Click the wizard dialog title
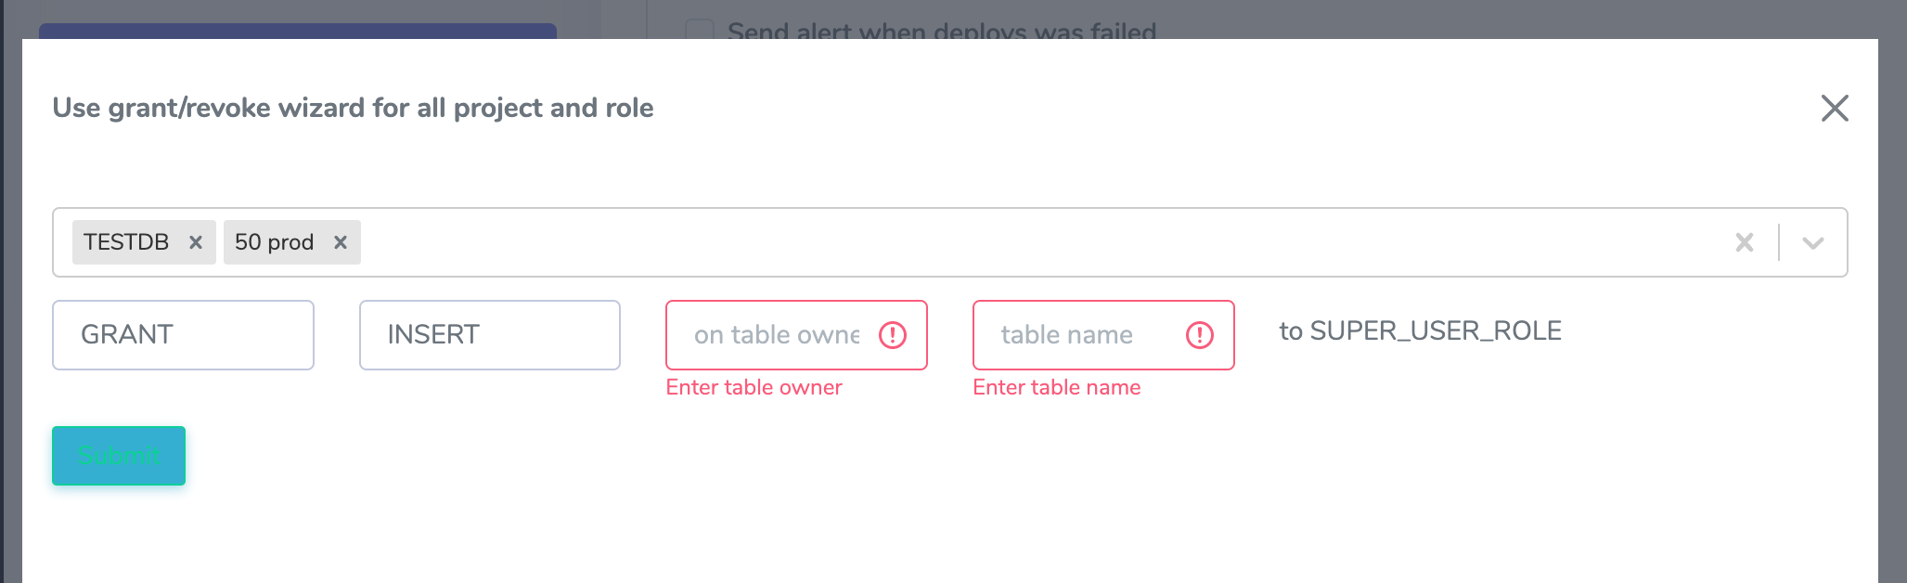Screen dimensions: 1907x583 tap(353, 109)
